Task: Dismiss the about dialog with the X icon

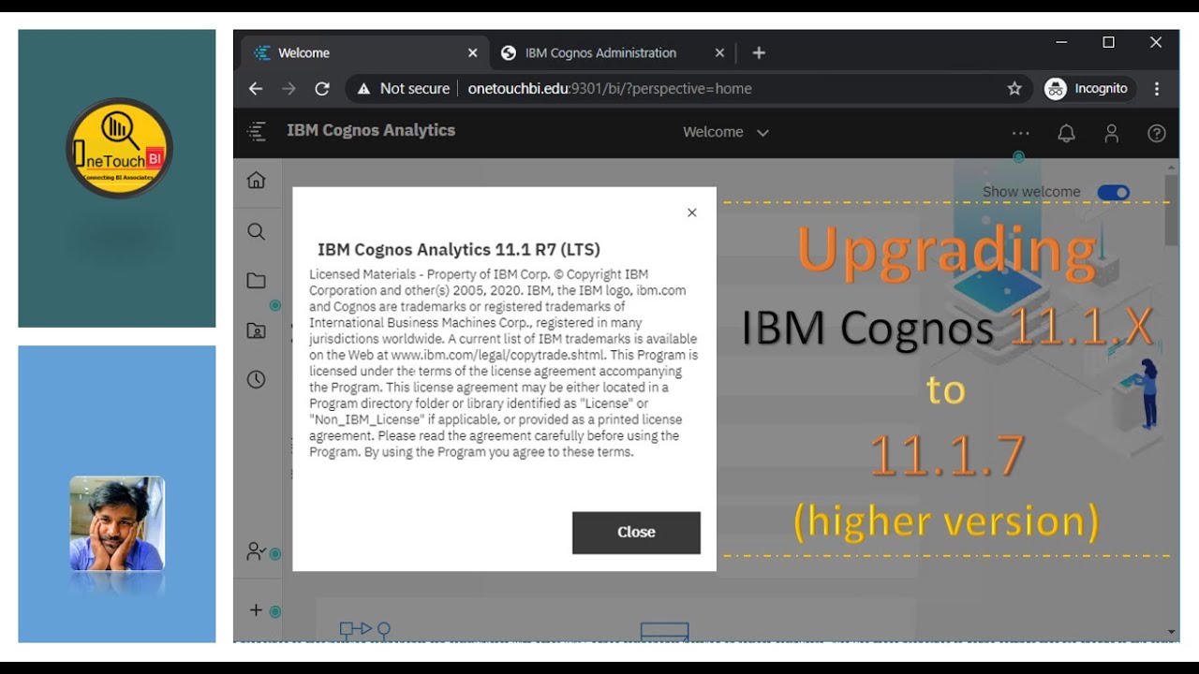Action: click(x=692, y=212)
